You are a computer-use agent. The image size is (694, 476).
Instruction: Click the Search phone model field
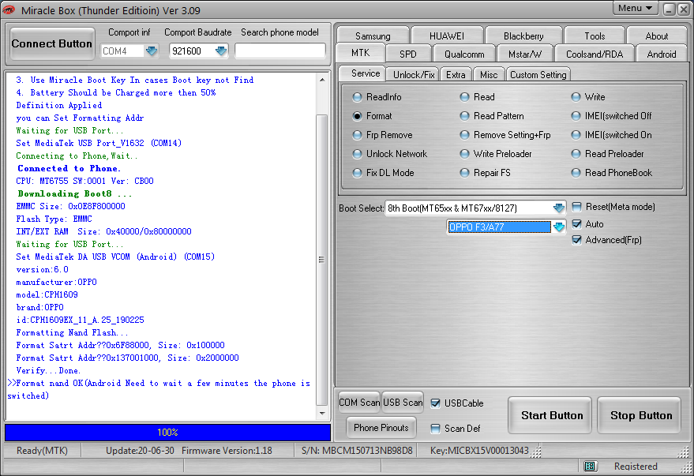[x=280, y=51]
